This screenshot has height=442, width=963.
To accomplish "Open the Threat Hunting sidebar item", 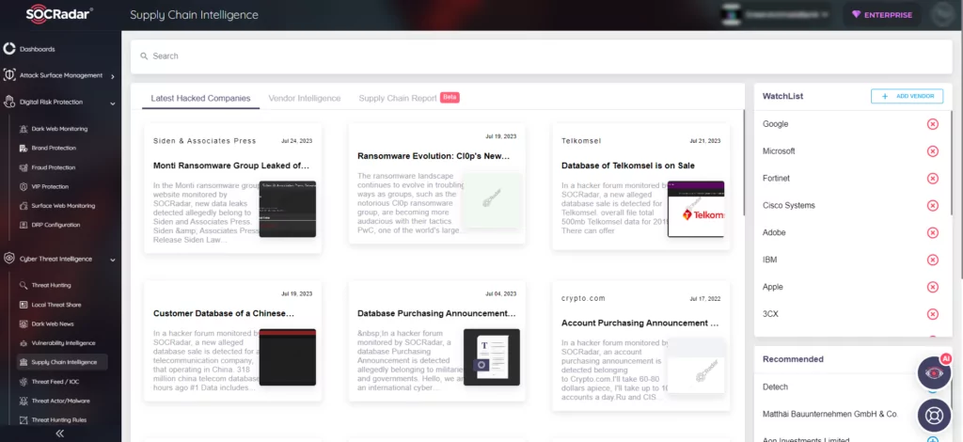I will click(51, 286).
